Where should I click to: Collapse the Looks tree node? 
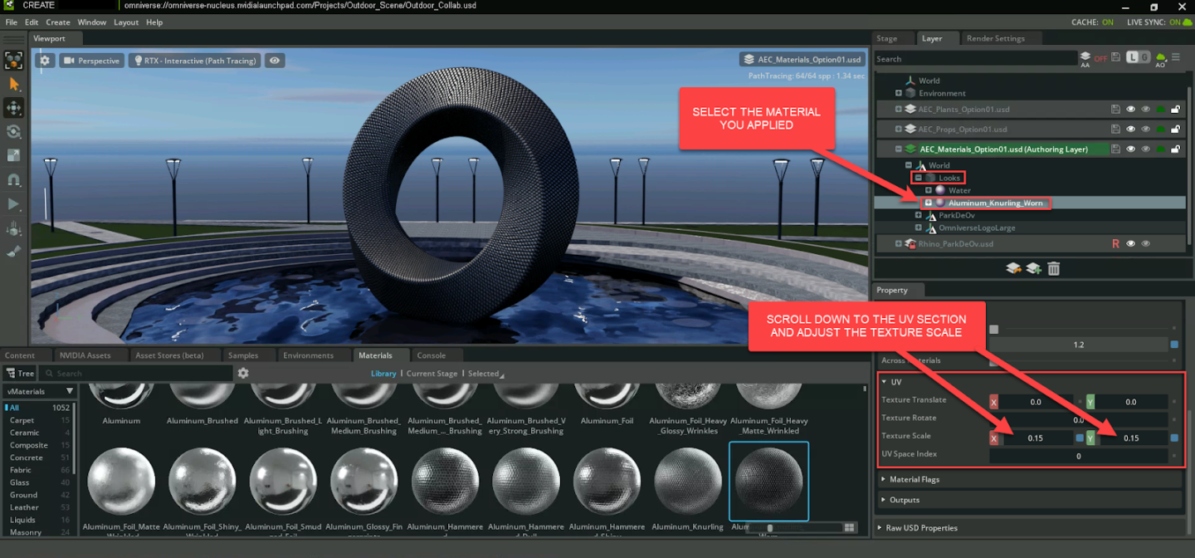(x=919, y=178)
